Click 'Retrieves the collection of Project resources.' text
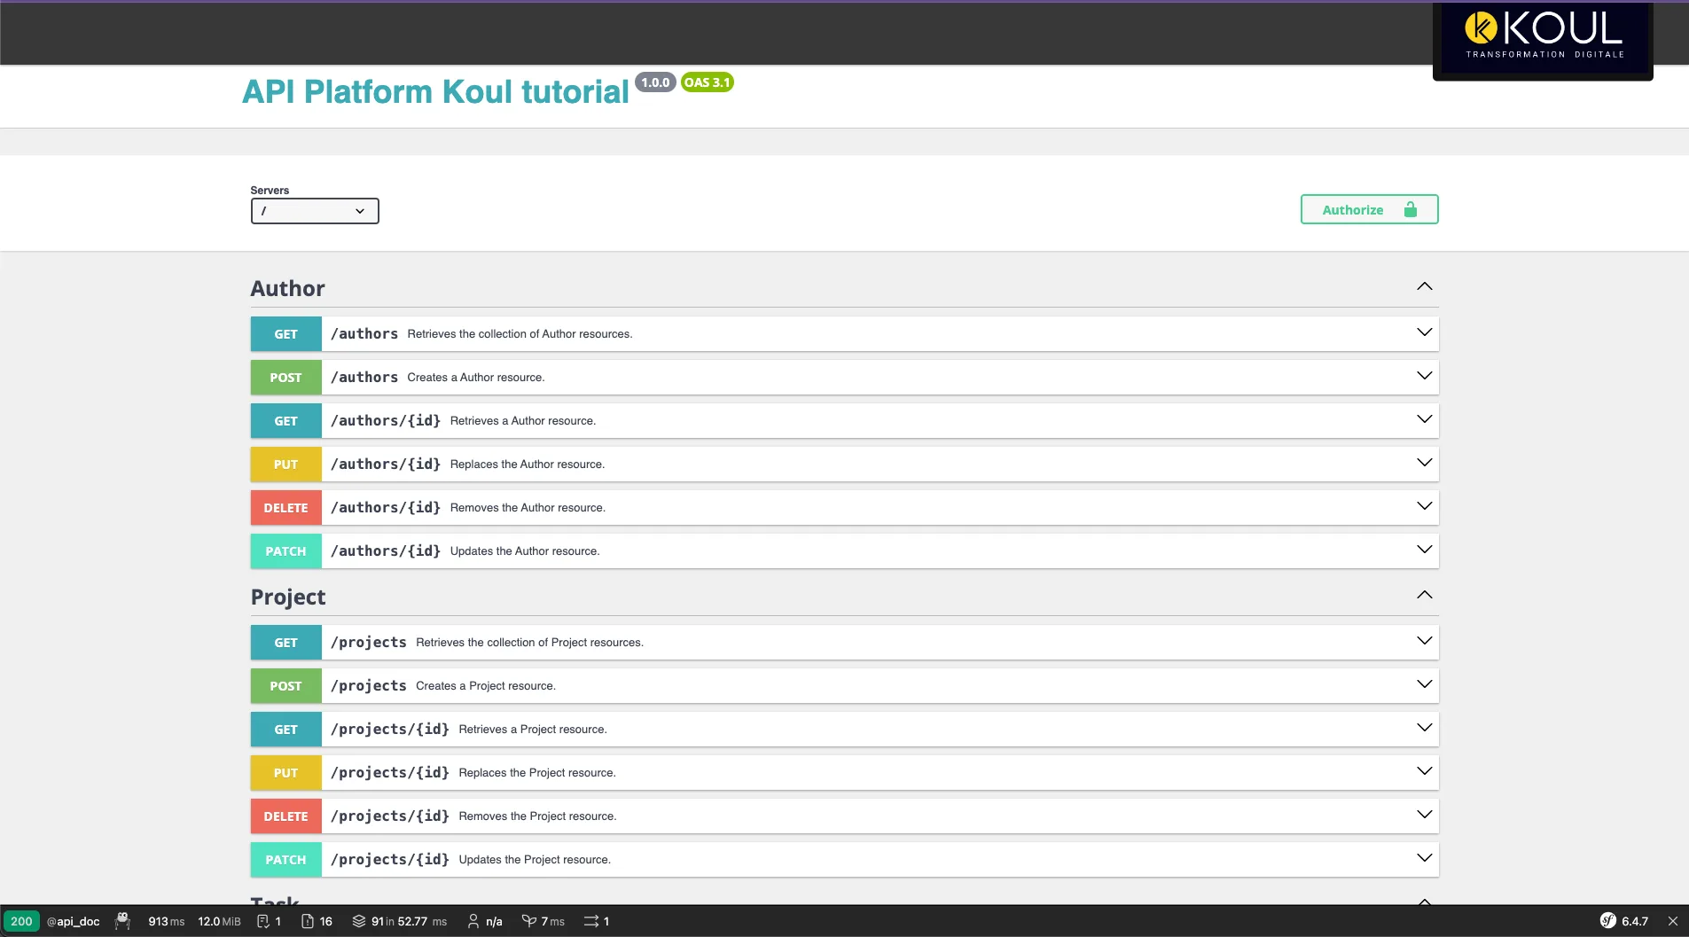Image resolution: width=1689 pixels, height=937 pixels. tap(529, 643)
